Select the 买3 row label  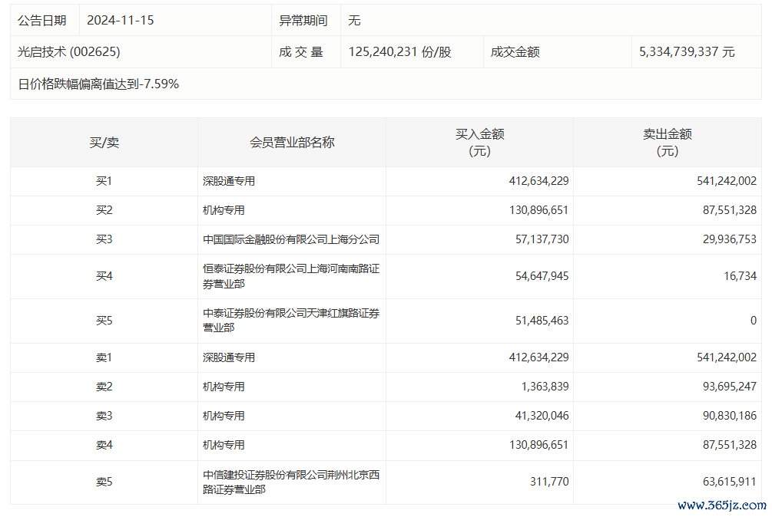tap(104, 239)
